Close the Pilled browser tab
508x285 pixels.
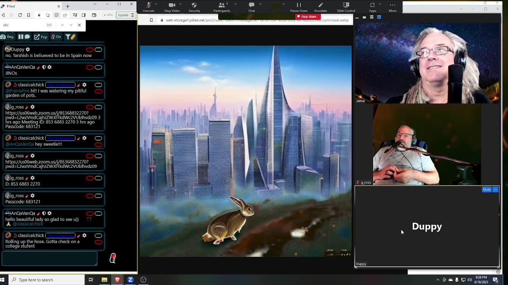pyautogui.click(x=59, y=6)
